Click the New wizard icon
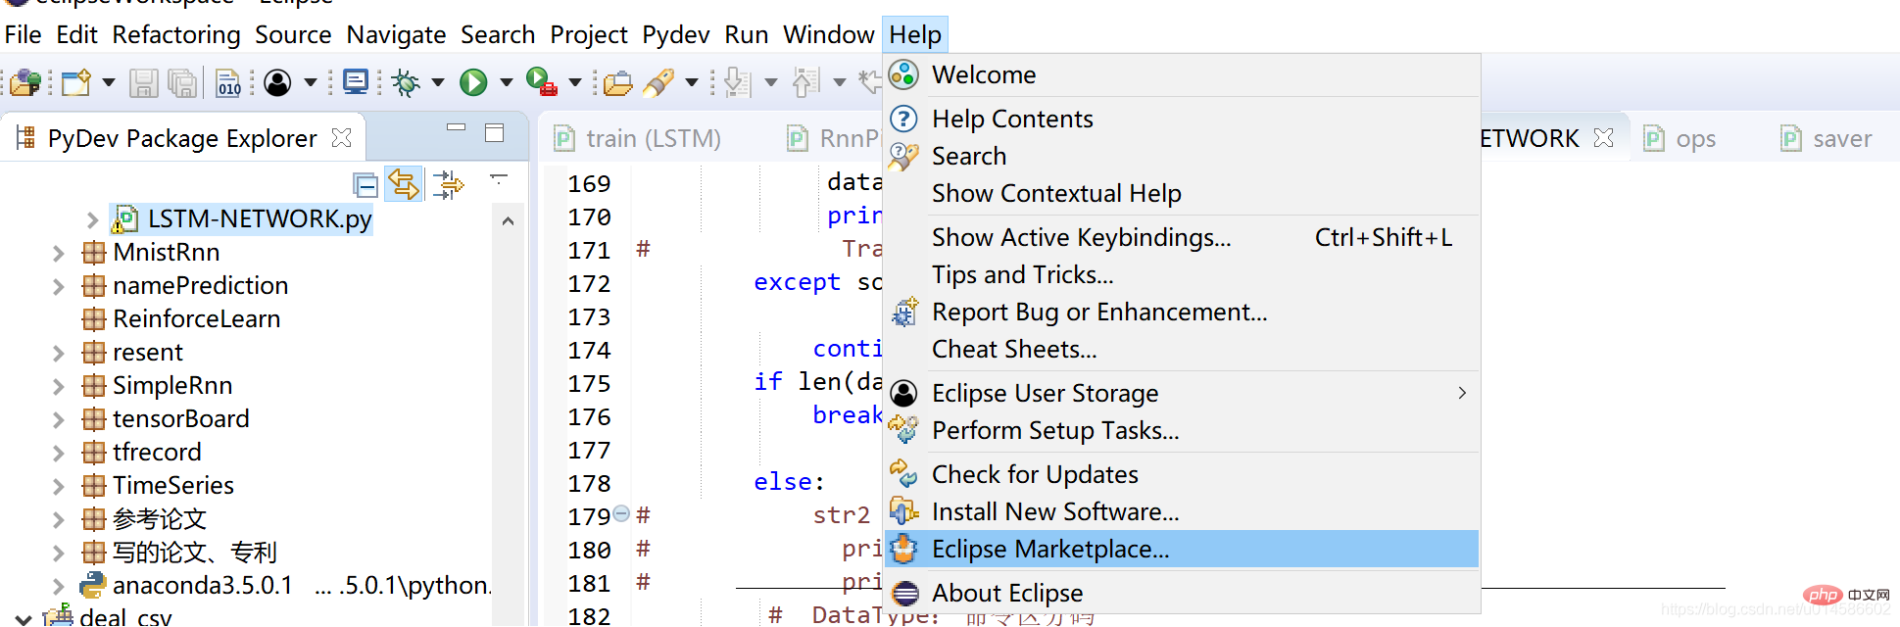Viewport: 1900px width, 627px height. tap(75, 82)
